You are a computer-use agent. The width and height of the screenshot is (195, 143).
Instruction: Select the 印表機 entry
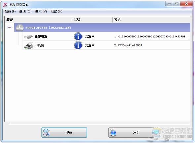coord(39,45)
